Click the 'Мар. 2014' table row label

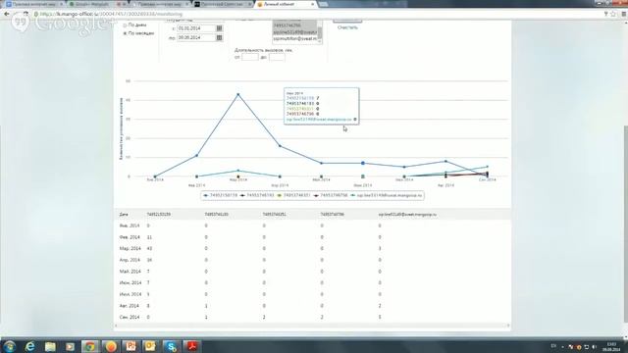coord(130,248)
